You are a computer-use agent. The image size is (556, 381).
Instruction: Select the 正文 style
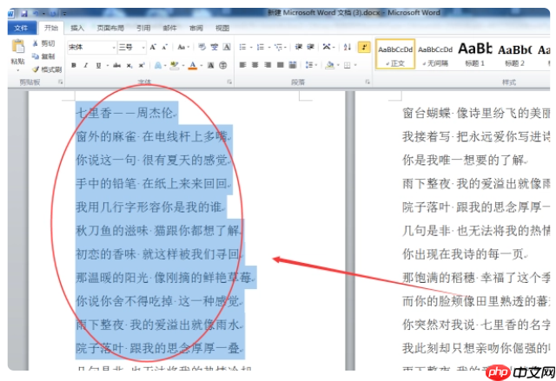[x=395, y=54]
